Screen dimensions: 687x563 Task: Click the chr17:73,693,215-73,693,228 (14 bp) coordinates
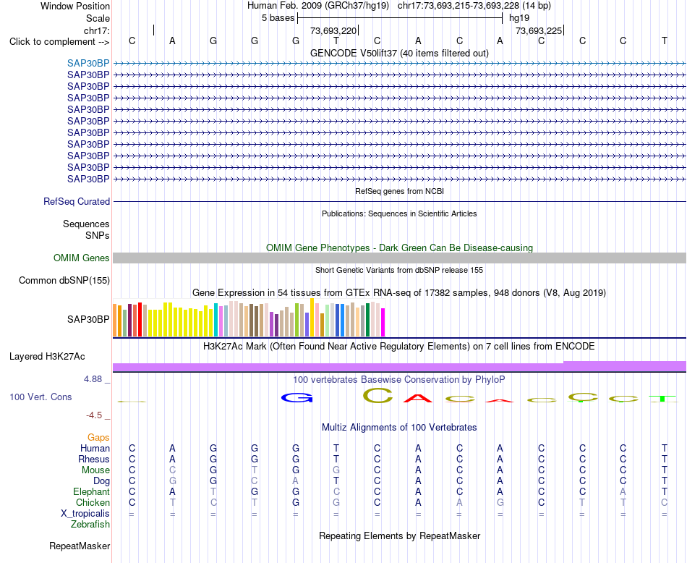474,6
